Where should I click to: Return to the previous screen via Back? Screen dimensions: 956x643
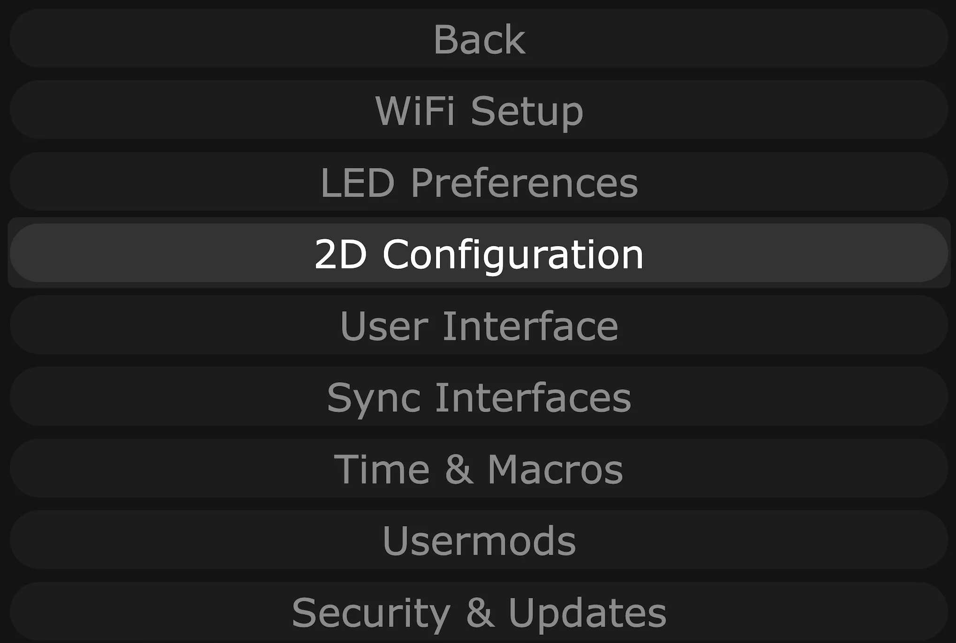(x=478, y=39)
